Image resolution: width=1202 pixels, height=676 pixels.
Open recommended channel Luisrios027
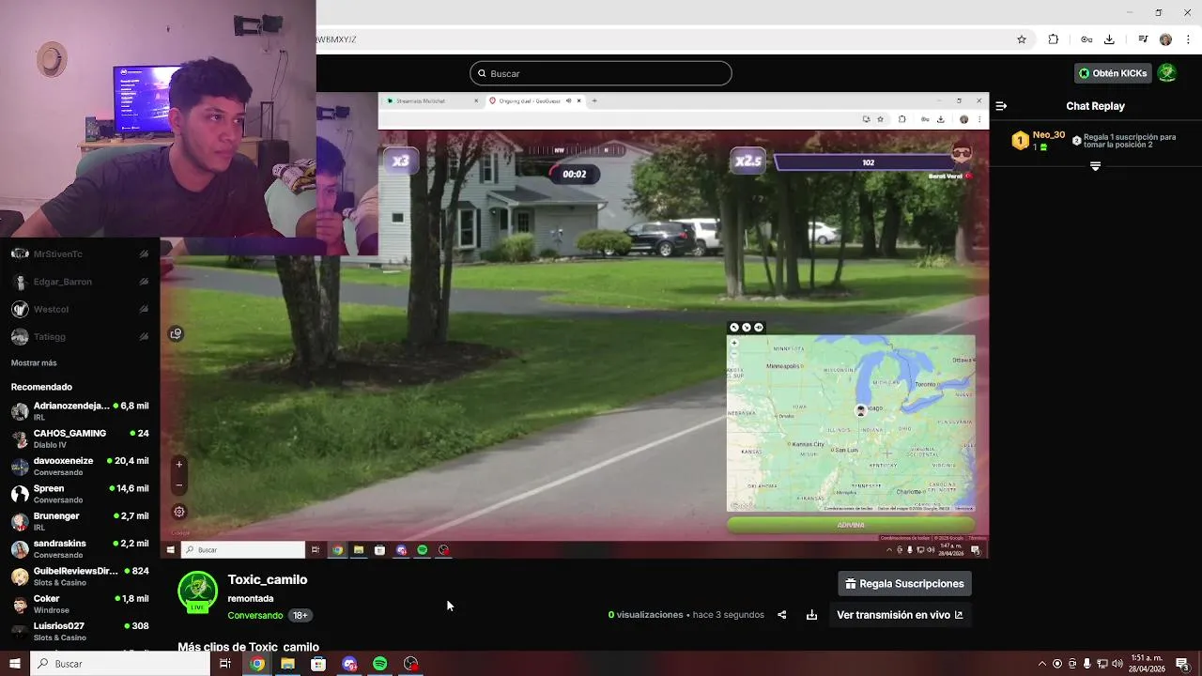(80, 631)
